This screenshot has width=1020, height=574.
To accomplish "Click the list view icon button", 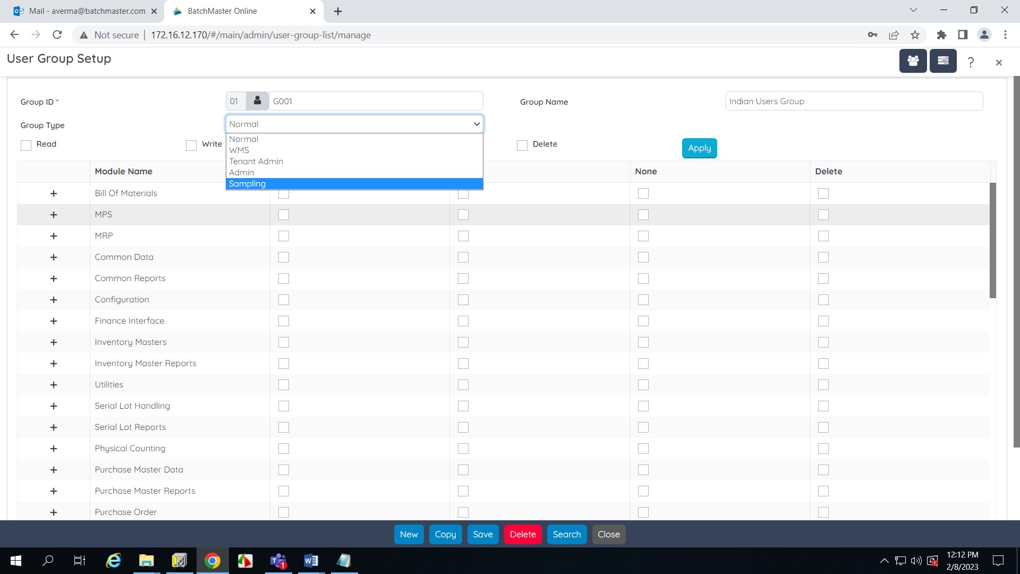I will click(943, 61).
